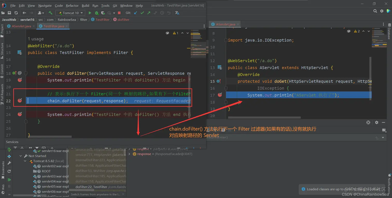This screenshot has width=392, height=198.
Task: Click the Git Update Project blue arrow
Action: (x=136, y=13)
